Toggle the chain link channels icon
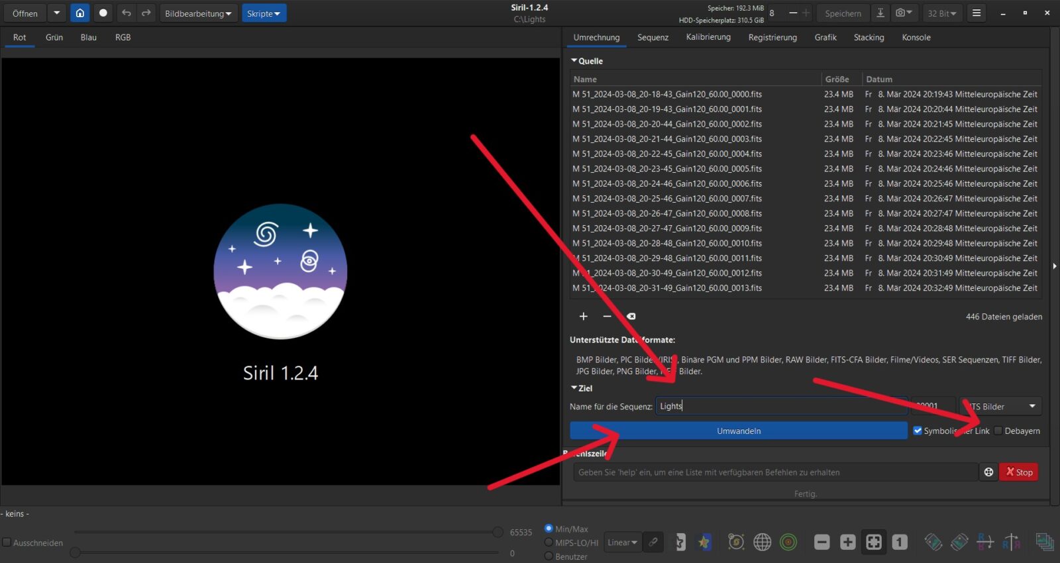Image resolution: width=1060 pixels, height=563 pixels. (x=653, y=542)
